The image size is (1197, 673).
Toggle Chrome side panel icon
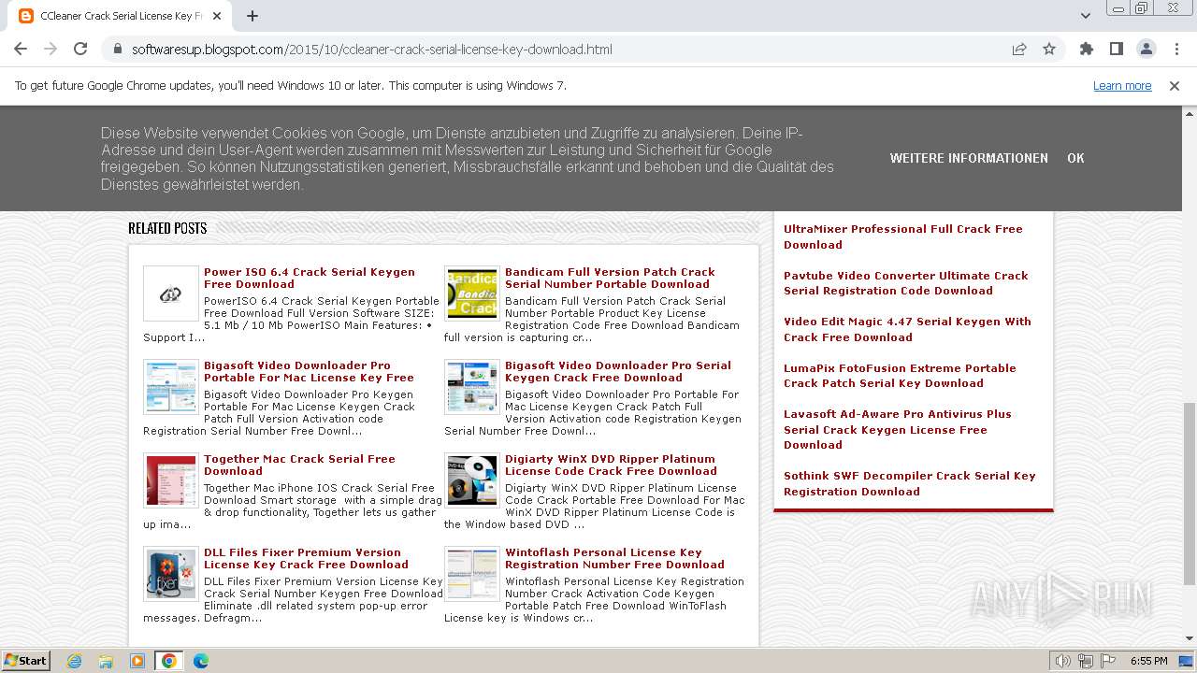pos(1117,49)
